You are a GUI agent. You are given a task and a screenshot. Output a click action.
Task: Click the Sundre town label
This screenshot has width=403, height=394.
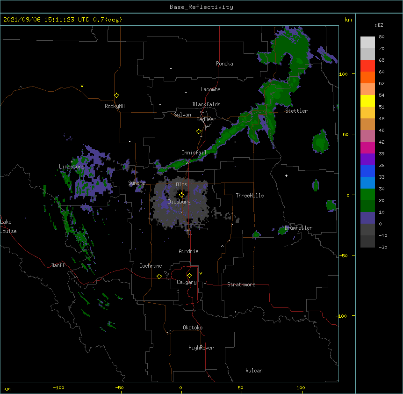pyautogui.click(x=137, y=183)
